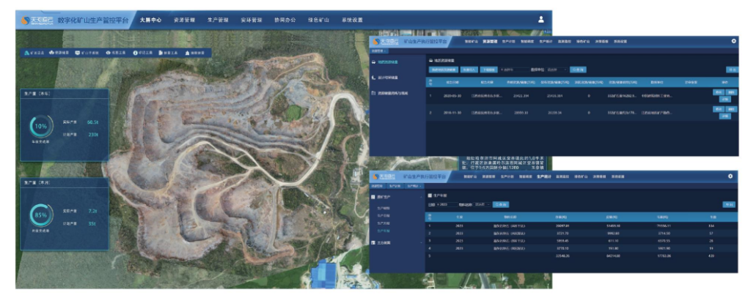Open 大屏中心 in the main navigation

[x=150, y=20]
